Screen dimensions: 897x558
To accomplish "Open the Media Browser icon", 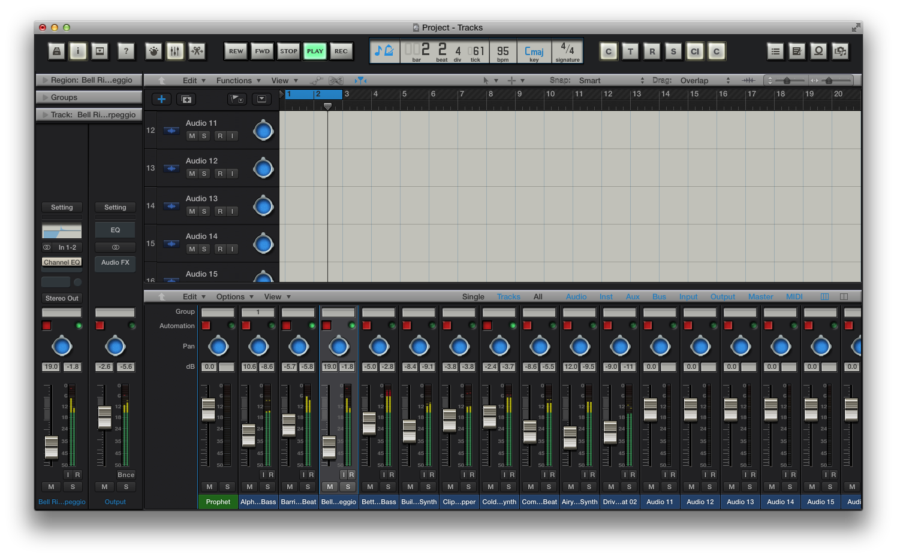I will coord(841,51).
